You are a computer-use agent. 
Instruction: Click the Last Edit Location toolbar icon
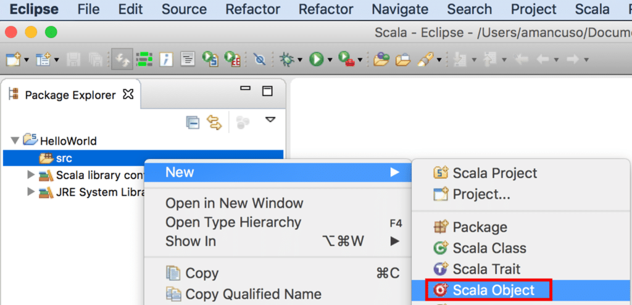pyautogui.click(x=522, y=60)
